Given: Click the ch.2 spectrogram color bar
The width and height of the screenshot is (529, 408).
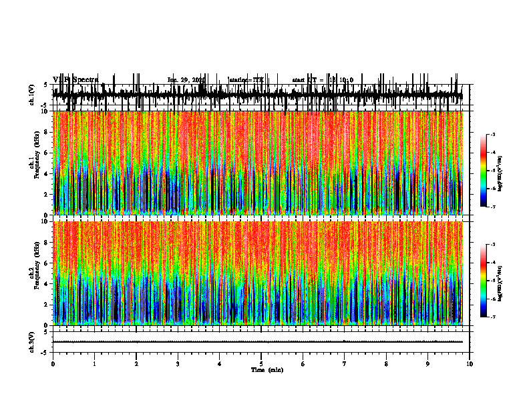Looking at the screenshot, I should (484, 281).
